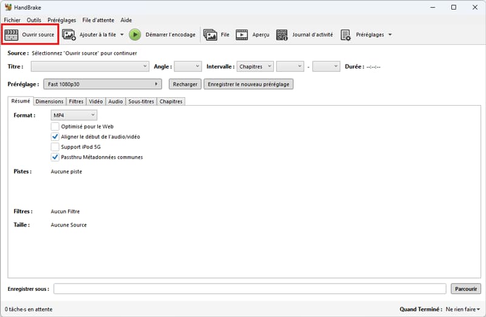The image size is (486, 317).
Task: Click Enregistrer le nouveau préréglage button
Action: click(x=248, y=84)
